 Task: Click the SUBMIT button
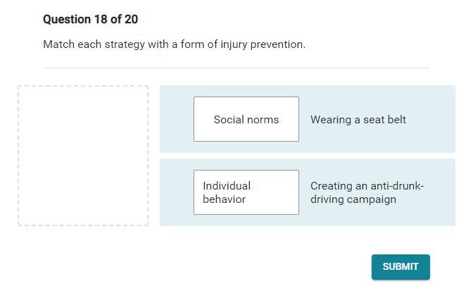tap(401, 267)
